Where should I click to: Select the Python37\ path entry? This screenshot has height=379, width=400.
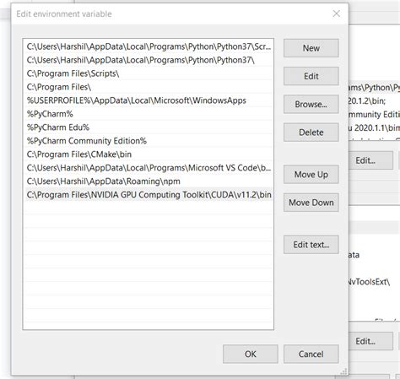[x=149, y=60]
